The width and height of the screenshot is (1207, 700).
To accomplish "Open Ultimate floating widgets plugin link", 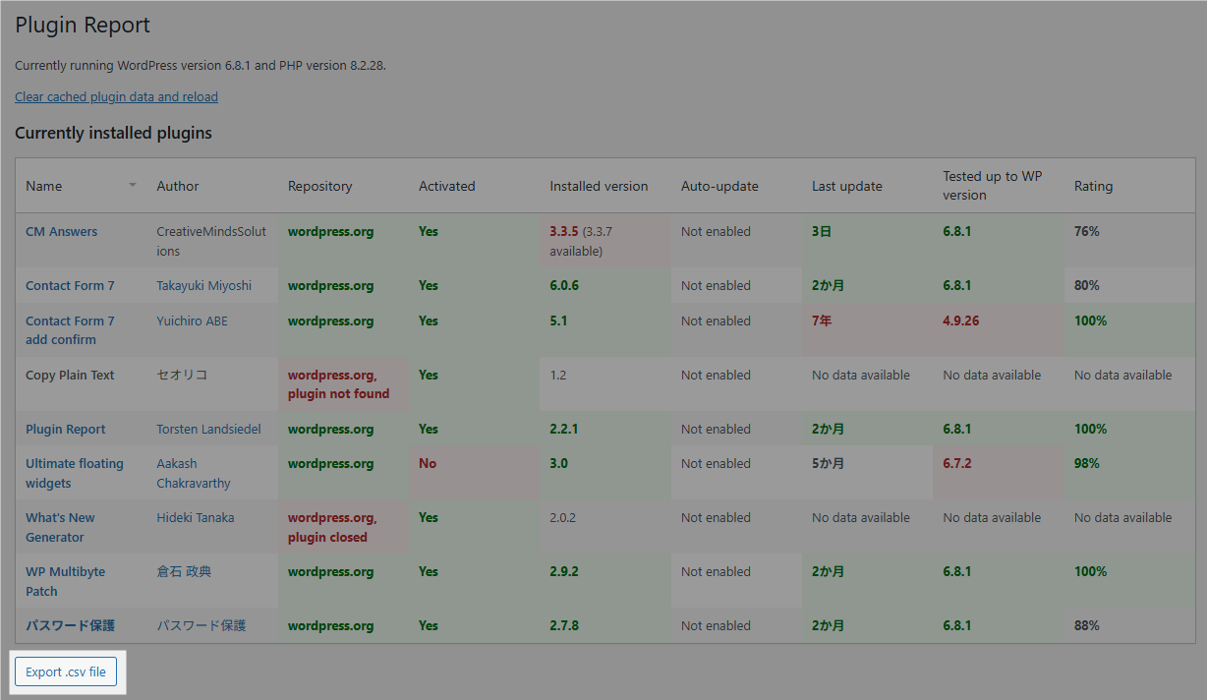I will pyautogui.click(x=75, y=473).
